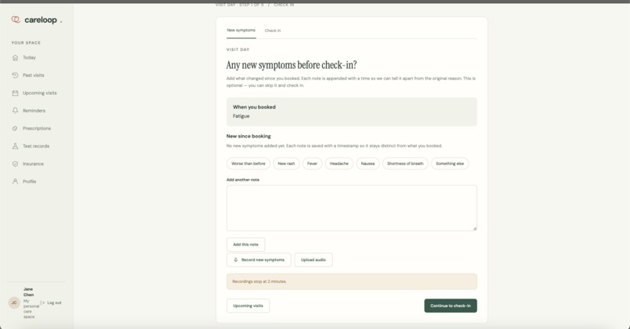Click the careloop logo icon
The width and height of the screenshot is (630, 329).
pyautogui.click(x=16, y=20)
